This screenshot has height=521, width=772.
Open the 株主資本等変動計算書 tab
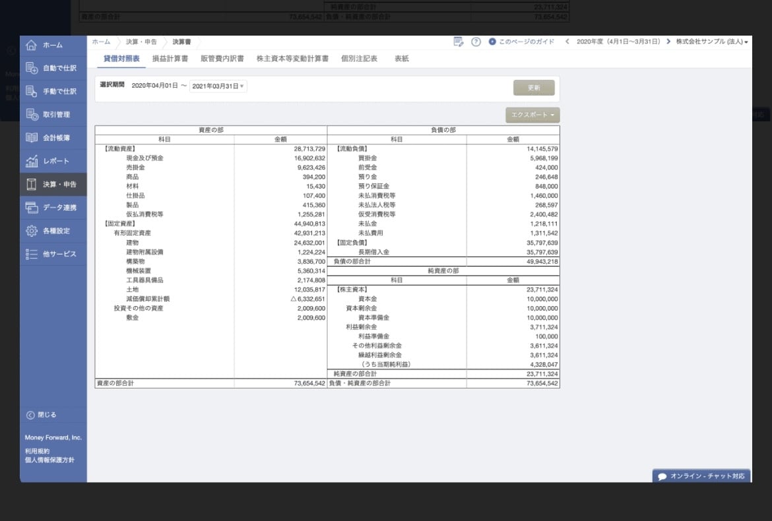292,59
